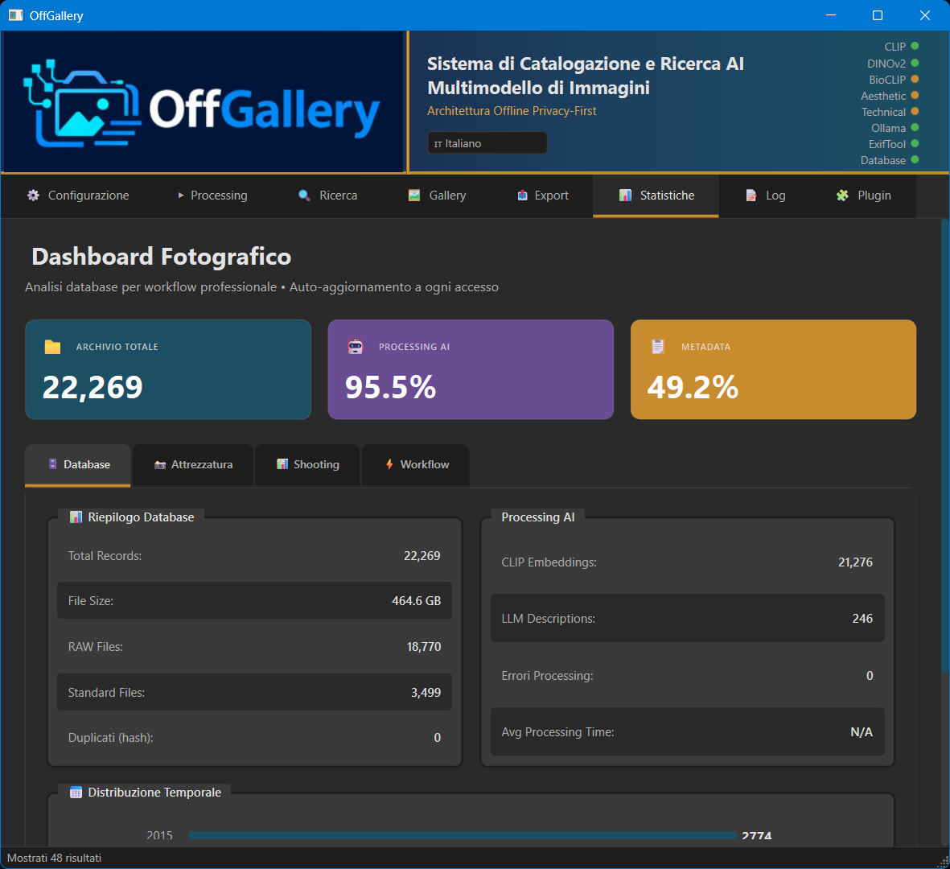Click the Mostrati 48 risultati status text
Screen dimensions: 950x869
54,858
